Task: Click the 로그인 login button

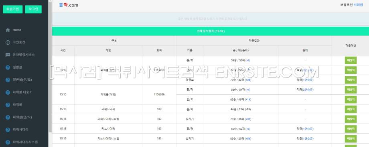Action: 33,9
